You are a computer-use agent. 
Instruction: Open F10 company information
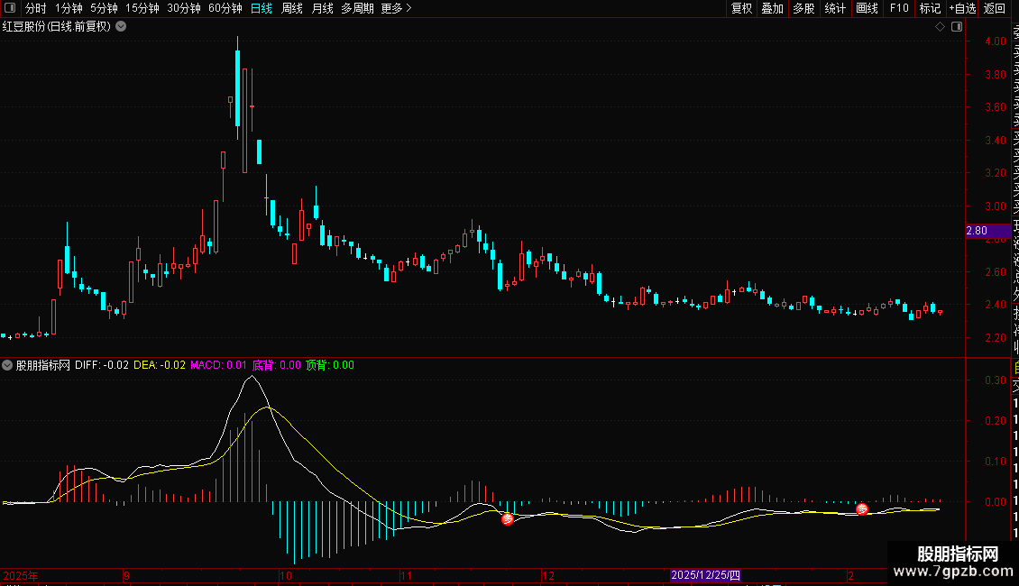click(899, 8)
